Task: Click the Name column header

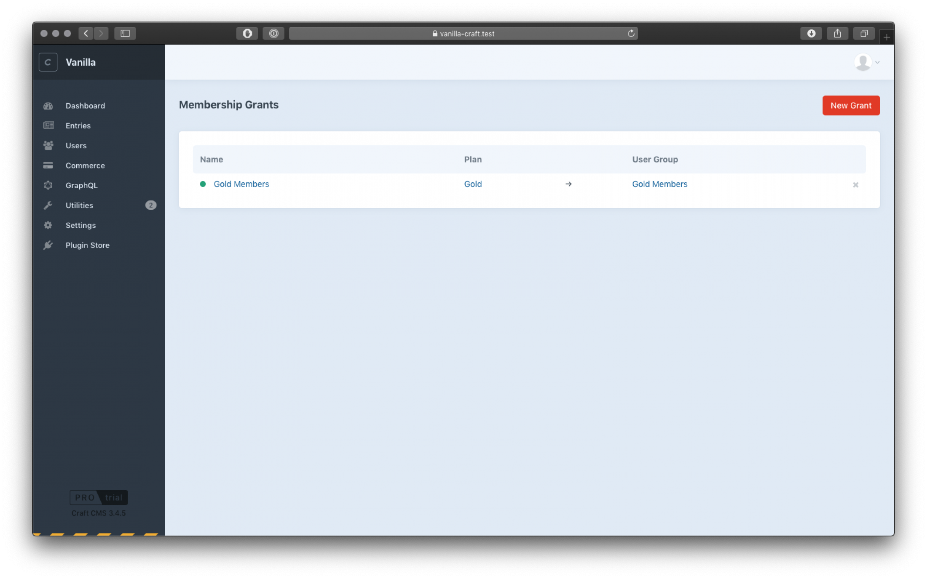Action: coord(211,159)
